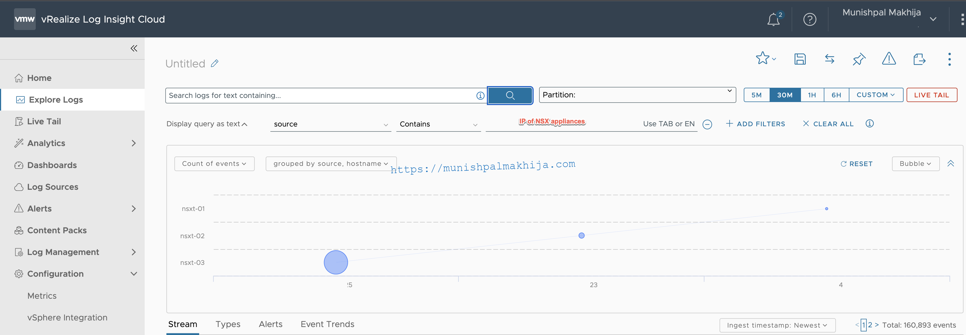The image size is (966, 335).
Task: Open the favorites star menu
Action: click(765, 59)
